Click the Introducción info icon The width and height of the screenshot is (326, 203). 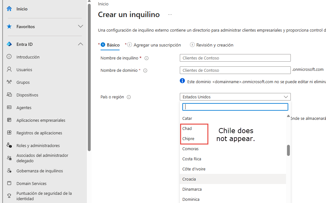coord(9,57)
